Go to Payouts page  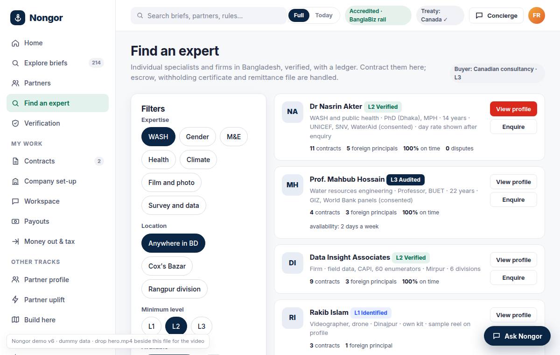tap(57, 221)
